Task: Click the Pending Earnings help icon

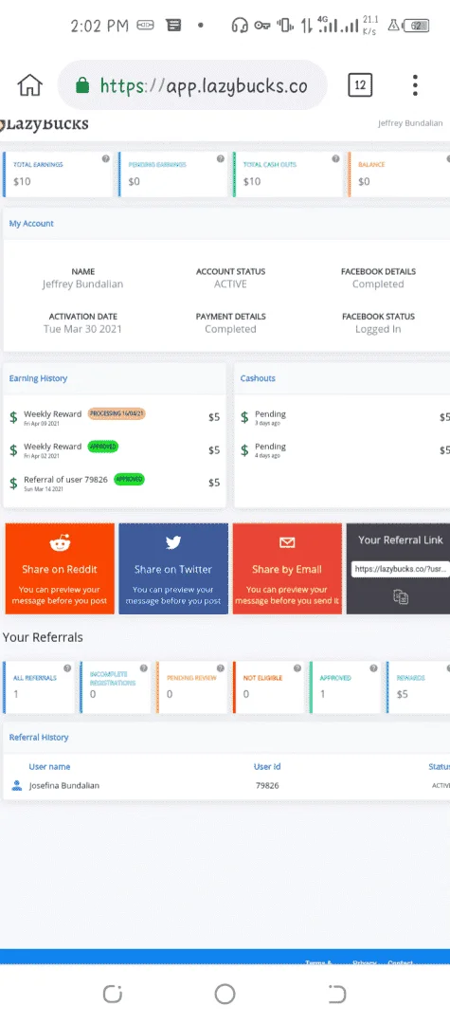Action: pos(221,158)
